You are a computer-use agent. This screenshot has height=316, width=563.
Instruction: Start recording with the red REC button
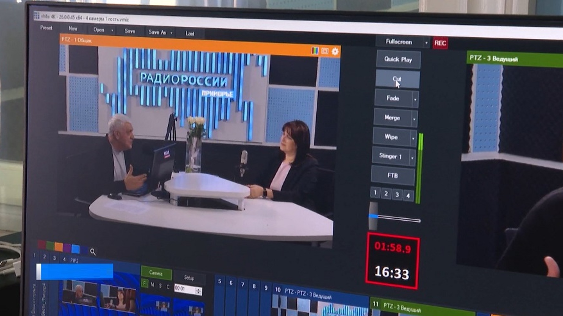tap(440, 43)
